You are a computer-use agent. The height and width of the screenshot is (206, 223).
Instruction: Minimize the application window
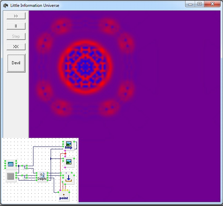(x=190, y=4)
